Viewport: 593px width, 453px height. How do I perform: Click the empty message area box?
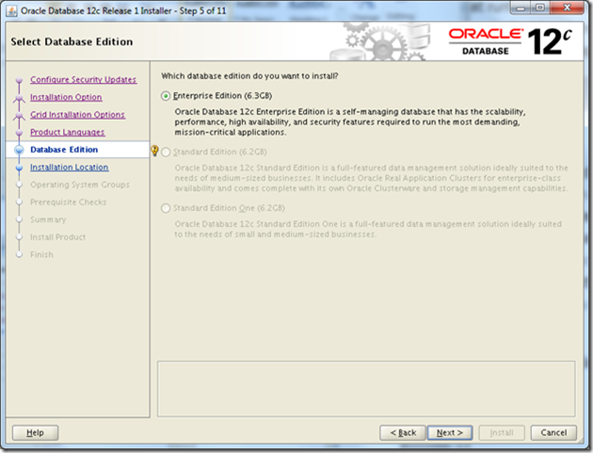pyautogui.click(x=366, y=389)
